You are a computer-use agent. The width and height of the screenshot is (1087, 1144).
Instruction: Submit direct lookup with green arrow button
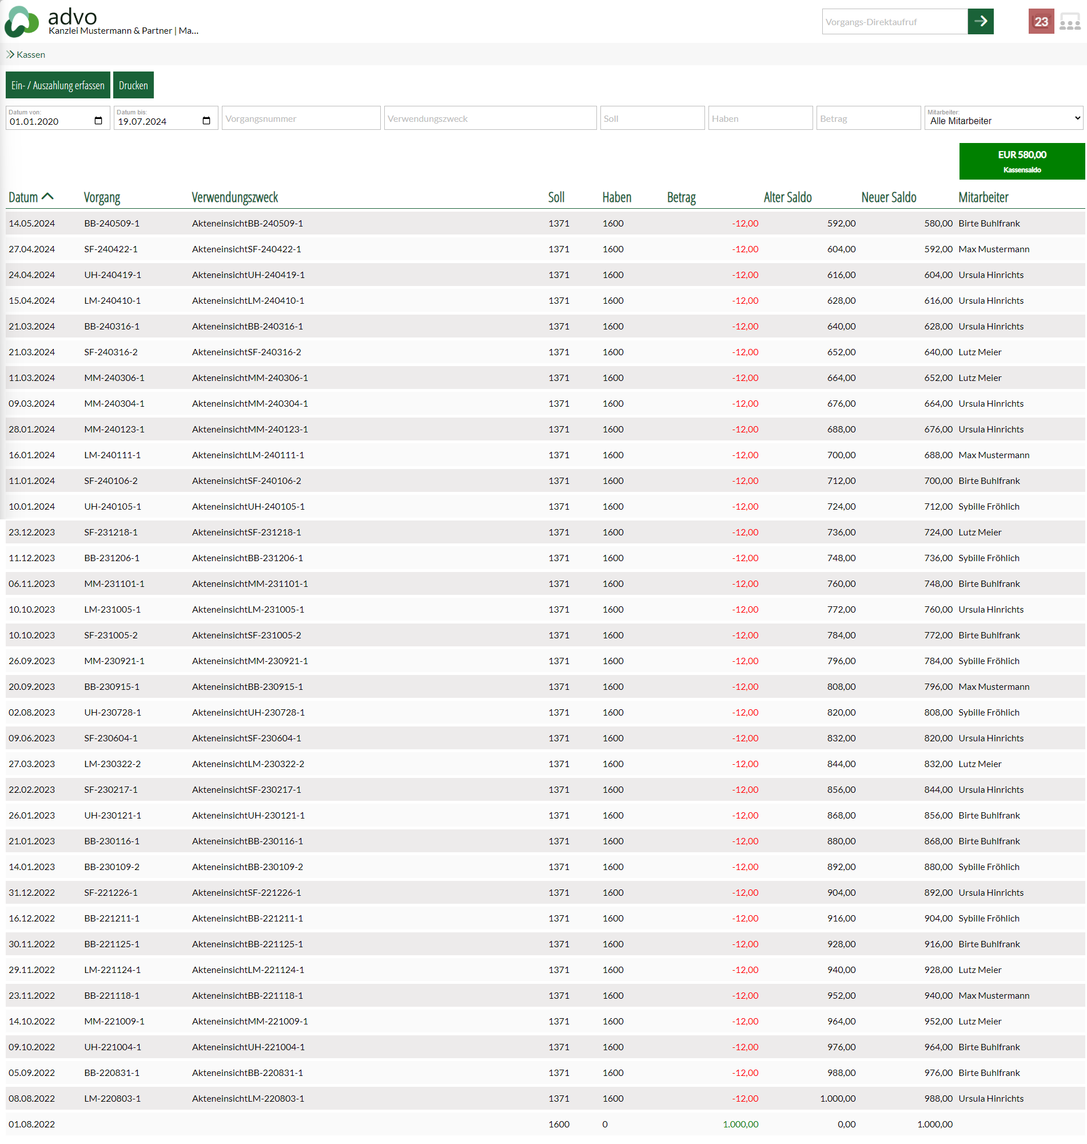[981, 21]
